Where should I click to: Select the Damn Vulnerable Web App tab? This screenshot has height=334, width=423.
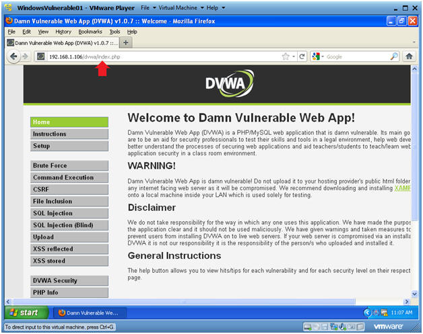pyautogui.click(x=62, y=43)
